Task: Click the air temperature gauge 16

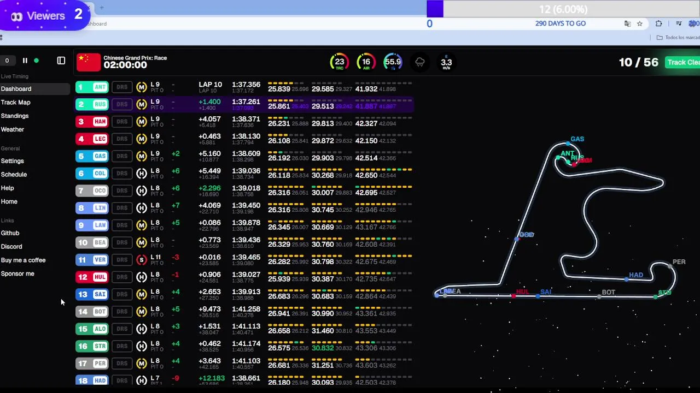Action: (366, 62)
